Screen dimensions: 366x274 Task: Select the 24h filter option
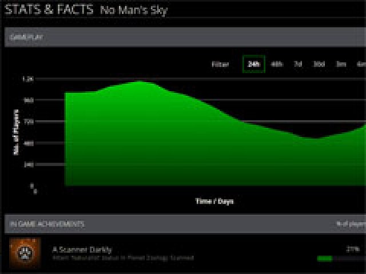(254, 64)
